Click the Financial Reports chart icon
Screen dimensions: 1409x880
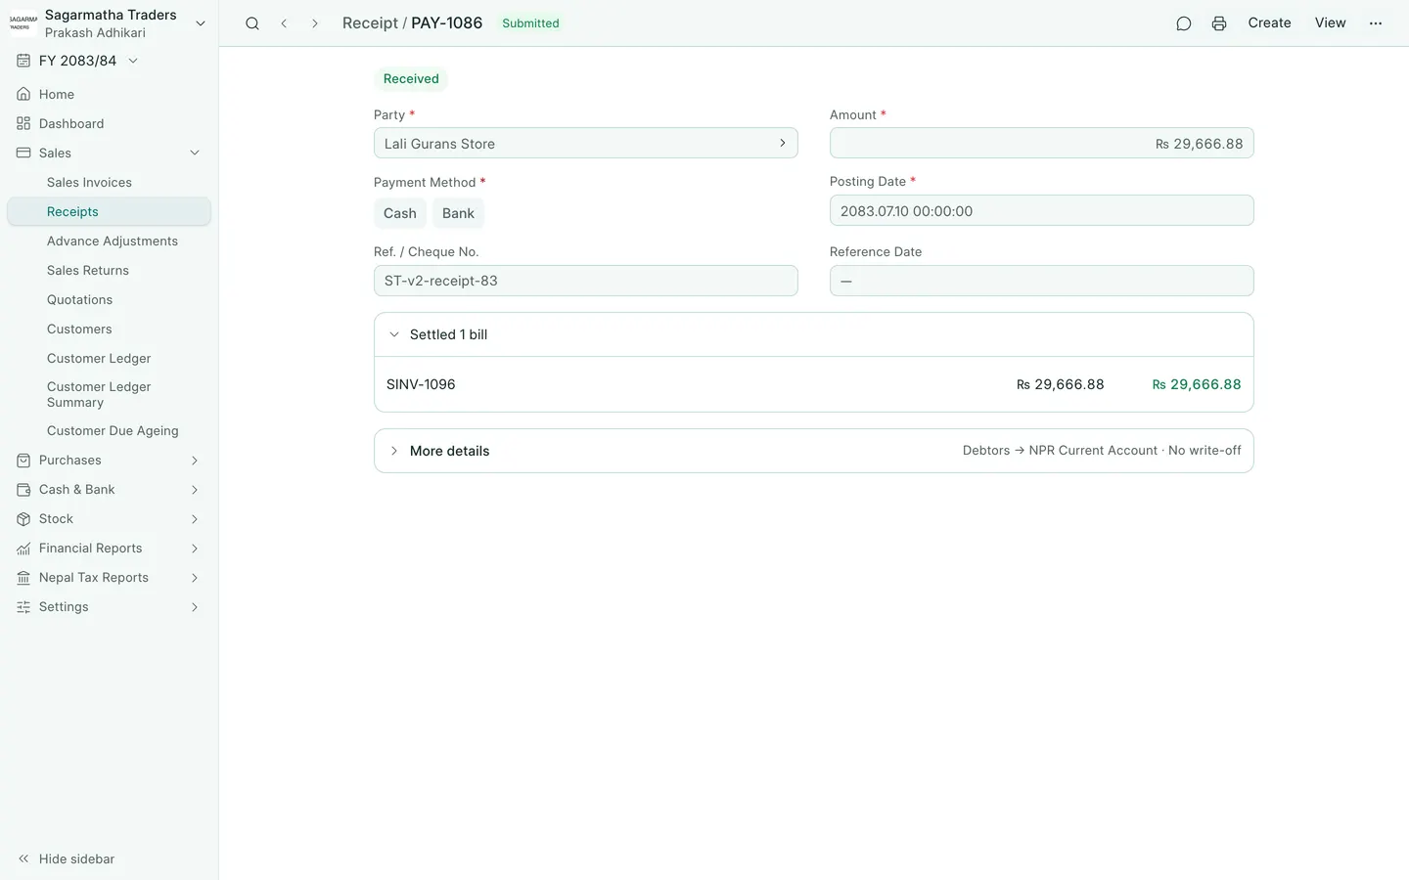click(x=23, y=549)
